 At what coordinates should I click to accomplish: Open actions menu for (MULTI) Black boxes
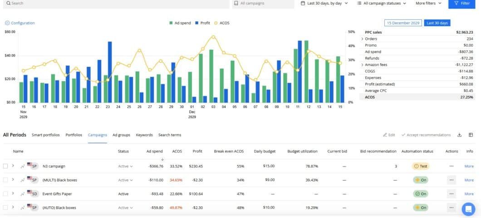pos(451,180)
